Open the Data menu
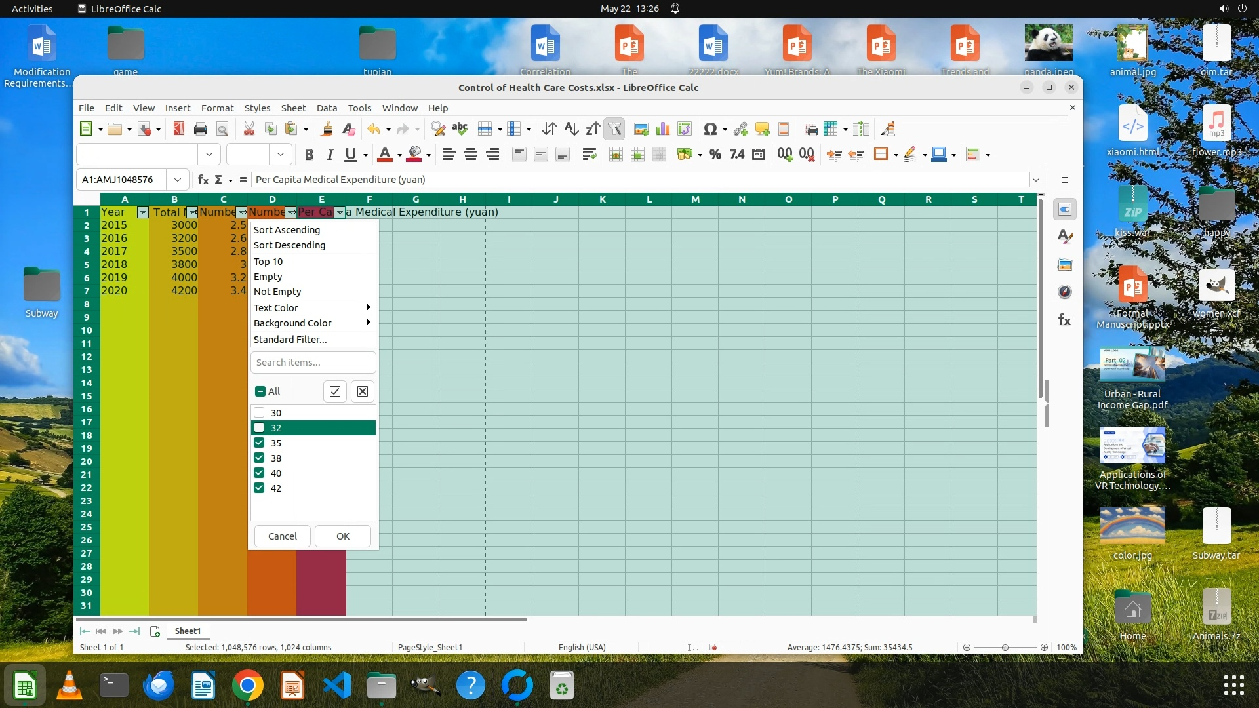This screenshot has height=708, width=1259. point(326,108)
